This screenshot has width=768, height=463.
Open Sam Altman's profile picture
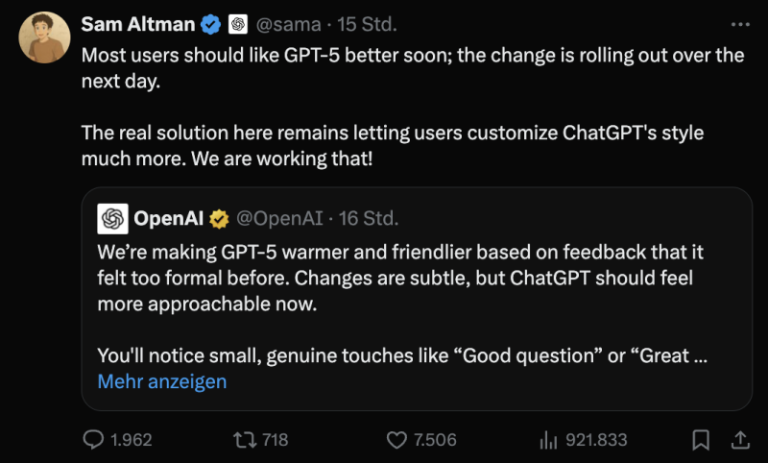click(44, 38)
